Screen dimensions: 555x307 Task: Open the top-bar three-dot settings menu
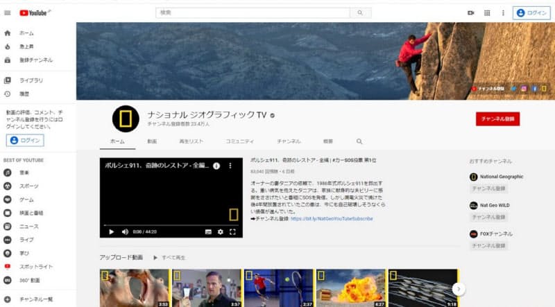click(502, 12)
